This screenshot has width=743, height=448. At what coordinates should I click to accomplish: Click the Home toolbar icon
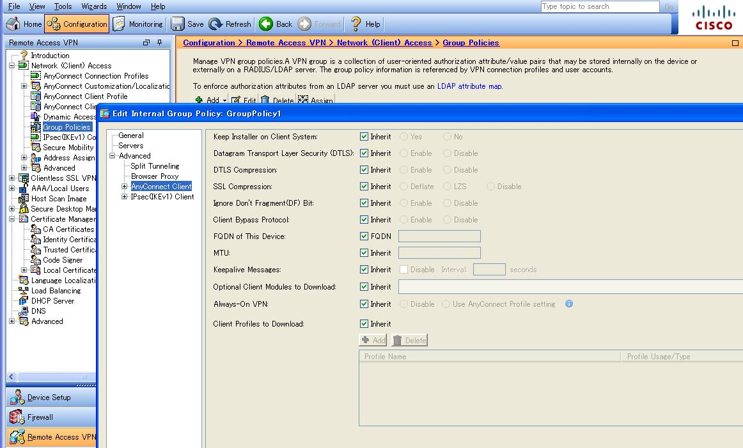click(13, 24)
